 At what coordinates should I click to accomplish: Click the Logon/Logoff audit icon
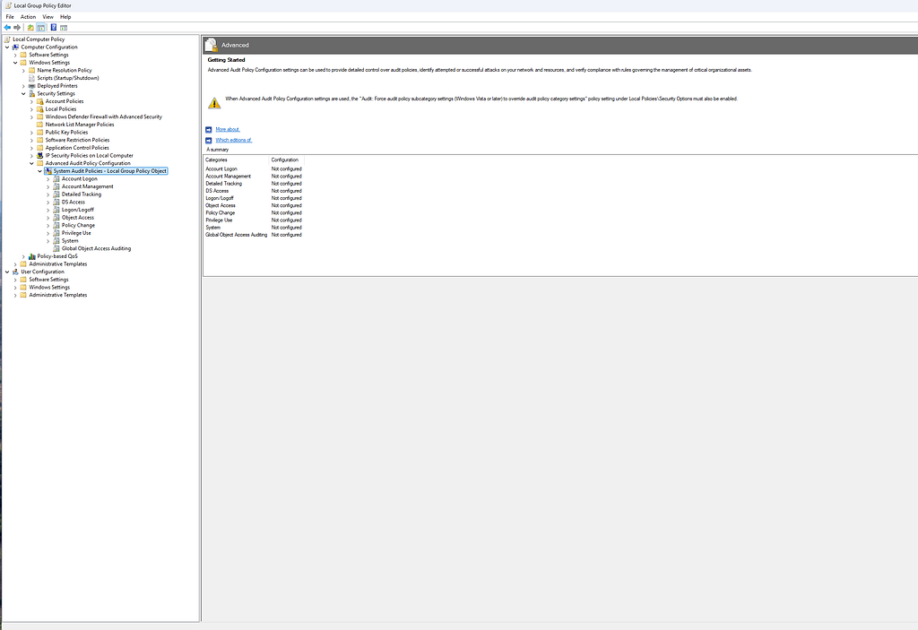click(x=56, y=210)
